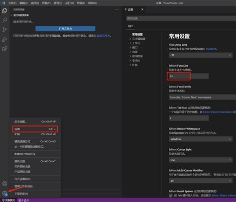The image size is (236, 202).
Task: Choose the migrate keyboard shortcuts menu entry
Action: click(35, 147)
